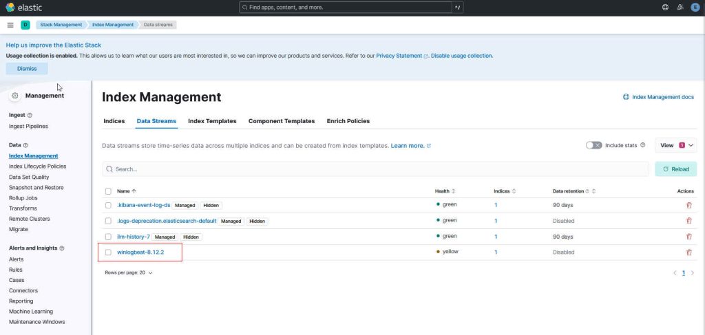Switch to the Index Templates tab
705x335 pixels.
(x=212, y=121)
